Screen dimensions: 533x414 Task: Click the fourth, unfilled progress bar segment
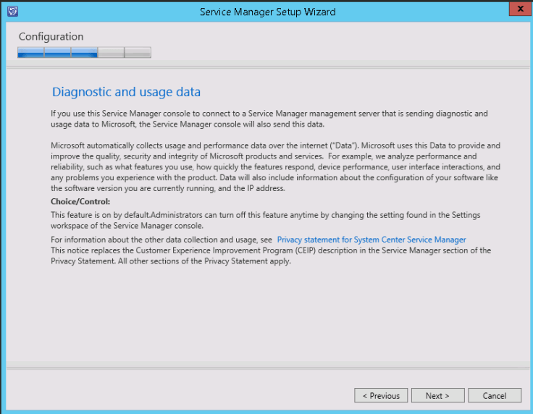click(x=111, y=52)
